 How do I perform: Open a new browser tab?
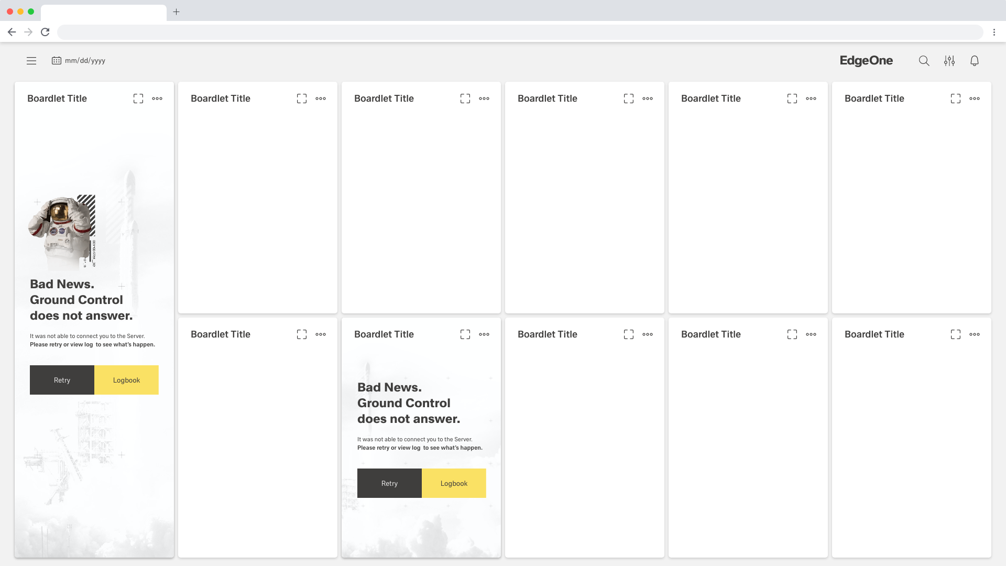click(x=177, y=12)
